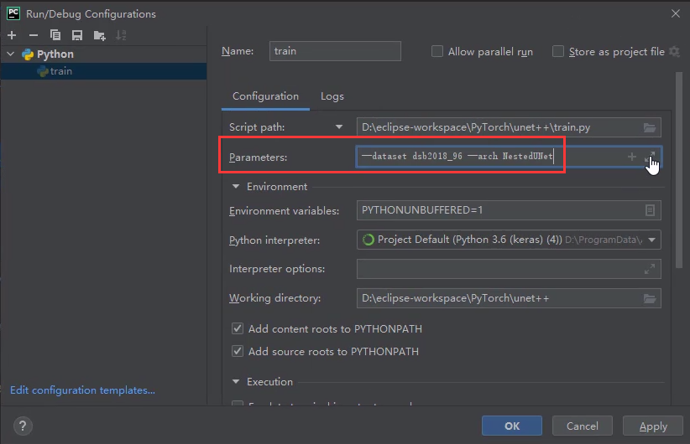Copy the selected configuration
Viewport: 690px width, 444px height.
[x=55, y=35]
